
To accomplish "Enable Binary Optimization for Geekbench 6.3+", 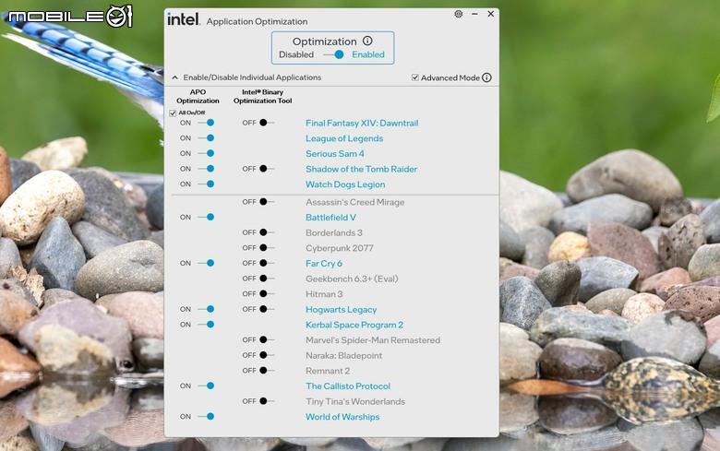I will [x=267, y=278].
